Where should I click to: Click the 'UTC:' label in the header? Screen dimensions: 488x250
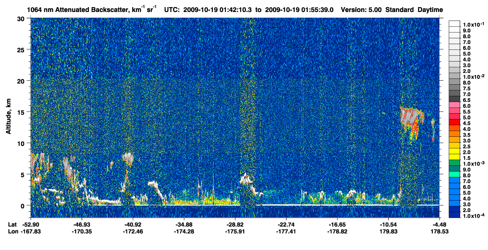click(172, 10)
